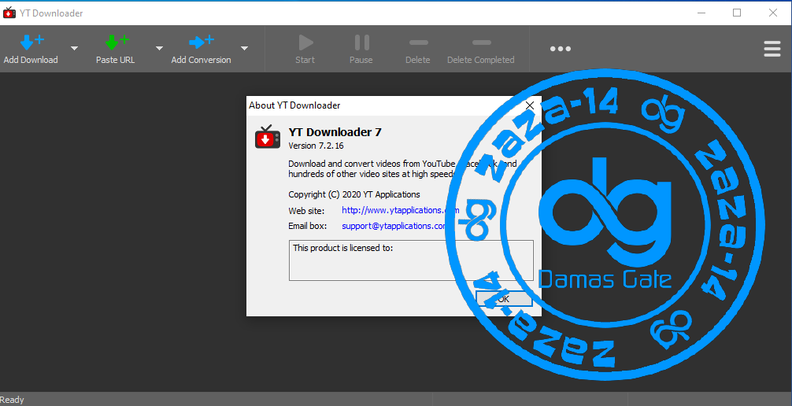Expand the Add Conversion dropdown arrow
This screenshot has height=406, width=792.
pos(245,49)
